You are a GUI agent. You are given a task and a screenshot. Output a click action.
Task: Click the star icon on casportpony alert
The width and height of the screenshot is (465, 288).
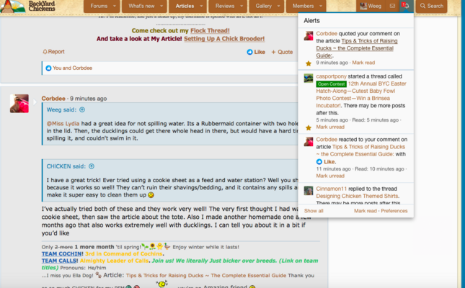(309, 127)
